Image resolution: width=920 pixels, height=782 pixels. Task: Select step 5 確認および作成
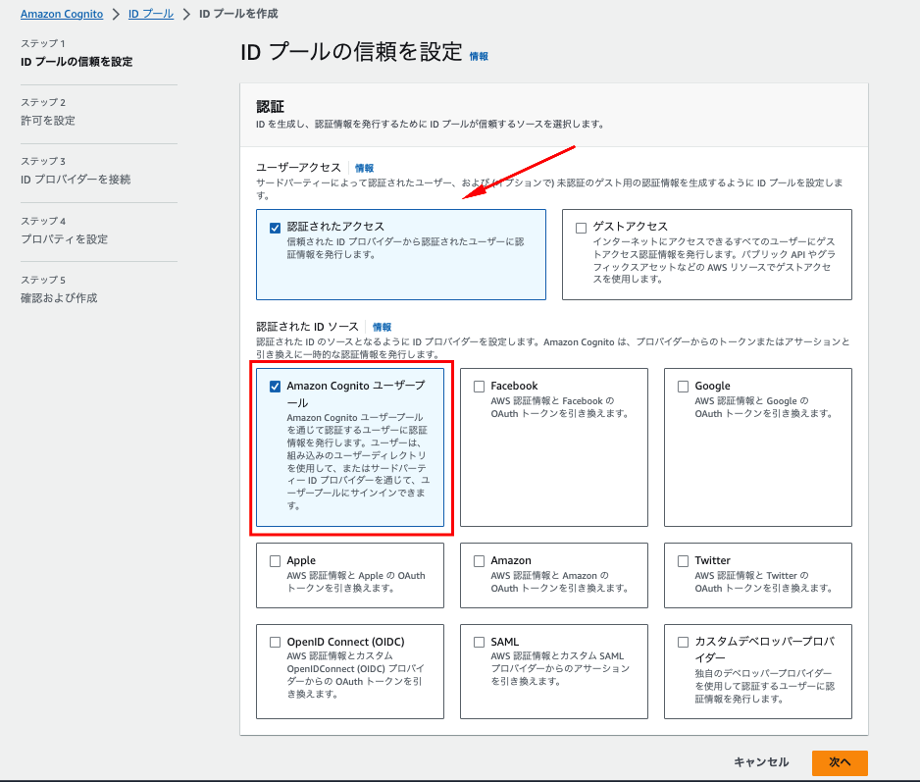coord(59,298)
